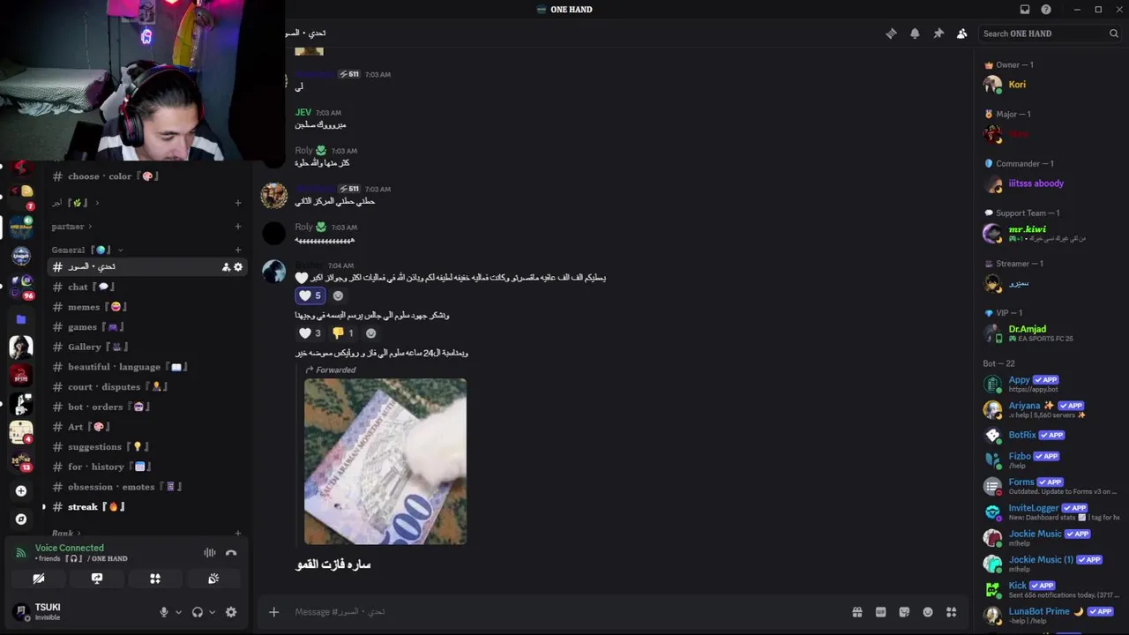Image resolution: width=1129 pixels, height=635 pixels.
Task: Click the heart reaction with 5
Action: click(310, 295)
